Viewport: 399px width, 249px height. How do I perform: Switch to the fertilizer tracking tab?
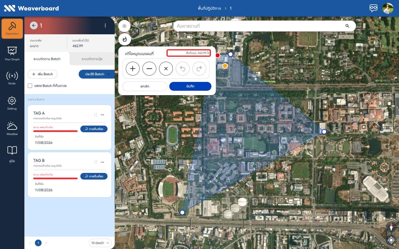tap(92, 59)
